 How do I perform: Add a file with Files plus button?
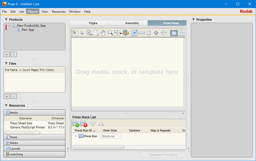pos(7,96)
